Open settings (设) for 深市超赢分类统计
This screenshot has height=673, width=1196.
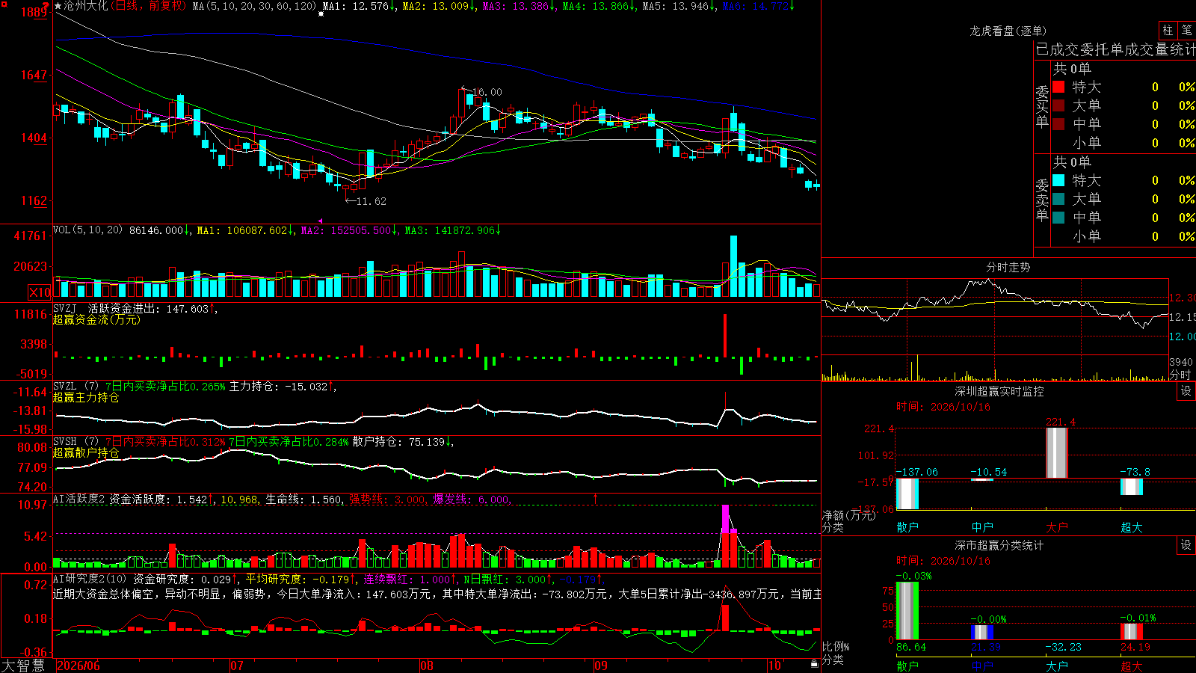pyautogui.click(x=1186, y=545)
